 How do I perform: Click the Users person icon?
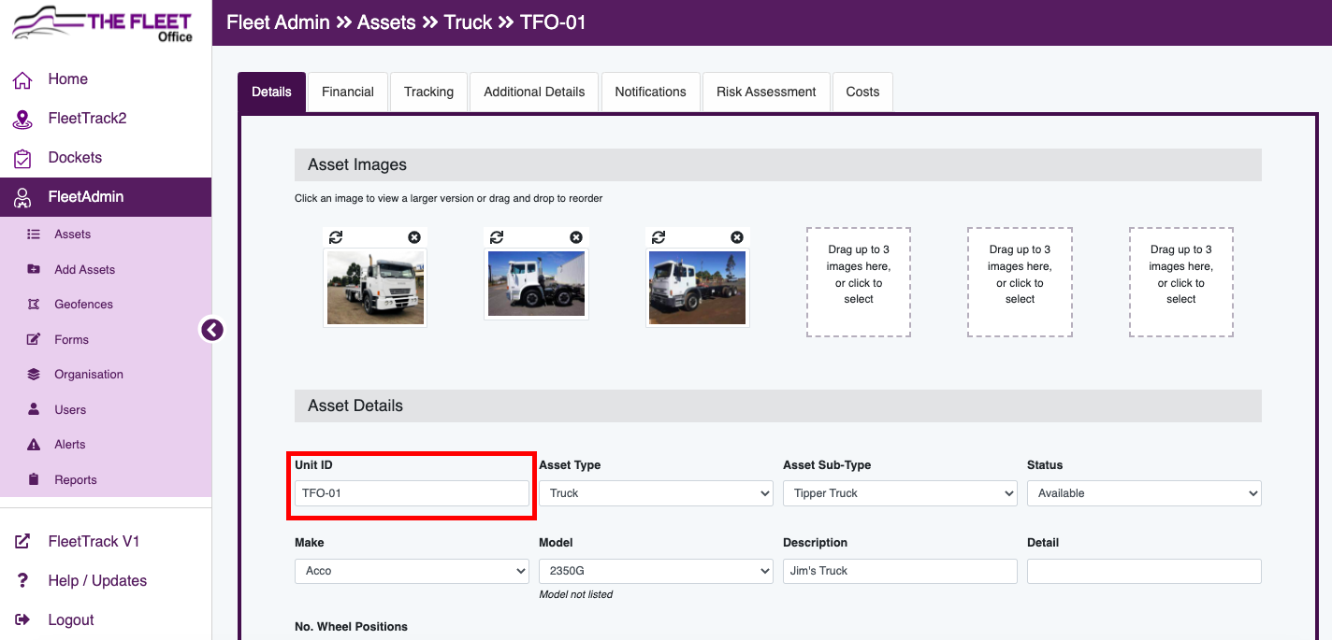(x=34, y=409)
